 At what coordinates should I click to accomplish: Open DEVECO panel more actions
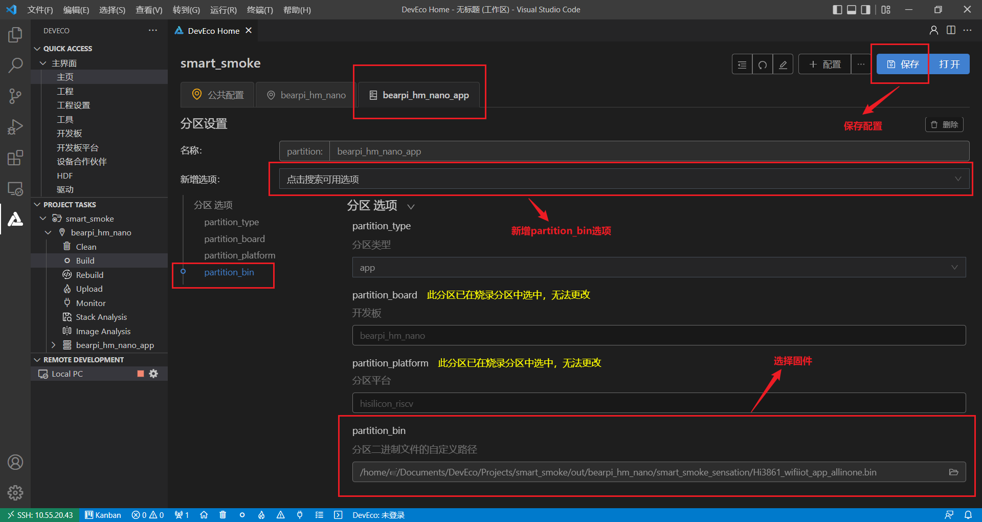[153, 30]
